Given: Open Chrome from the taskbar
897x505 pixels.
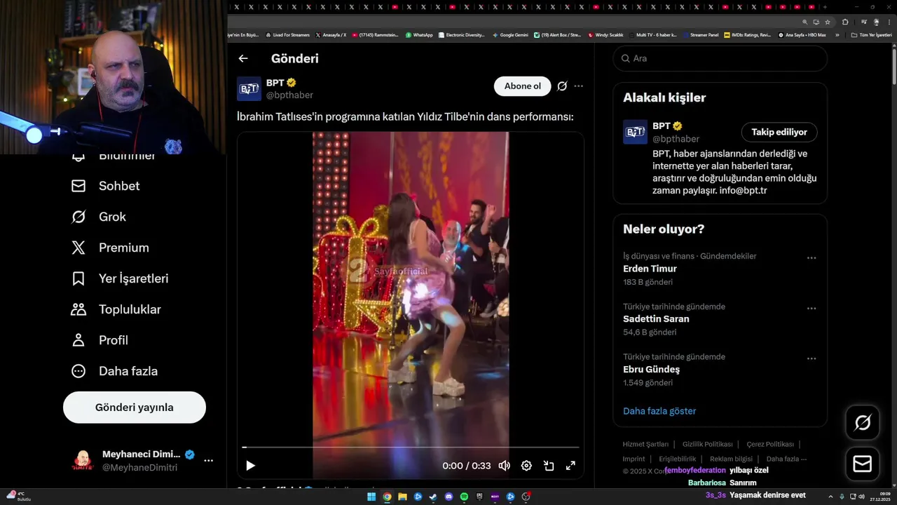Looking at the screenshot, I should [387, 497].
